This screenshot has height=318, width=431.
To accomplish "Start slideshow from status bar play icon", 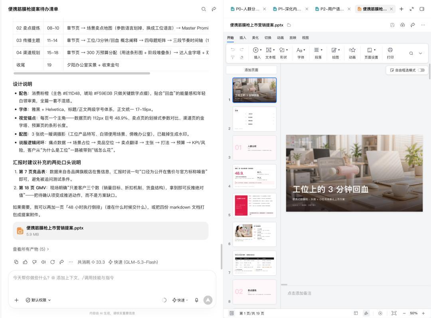I will pyautogui.click(x=380, y=313).
